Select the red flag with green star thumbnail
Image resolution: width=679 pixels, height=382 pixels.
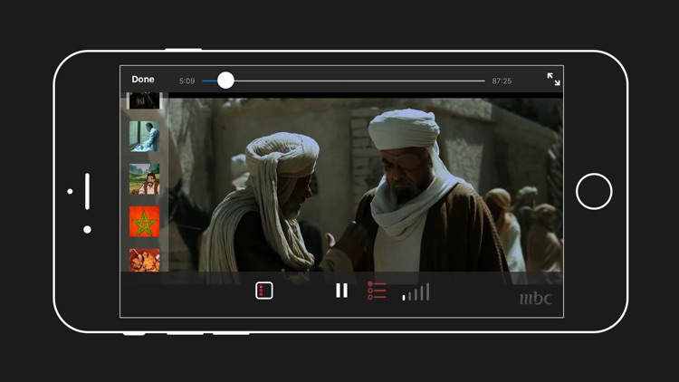[144, 221]
